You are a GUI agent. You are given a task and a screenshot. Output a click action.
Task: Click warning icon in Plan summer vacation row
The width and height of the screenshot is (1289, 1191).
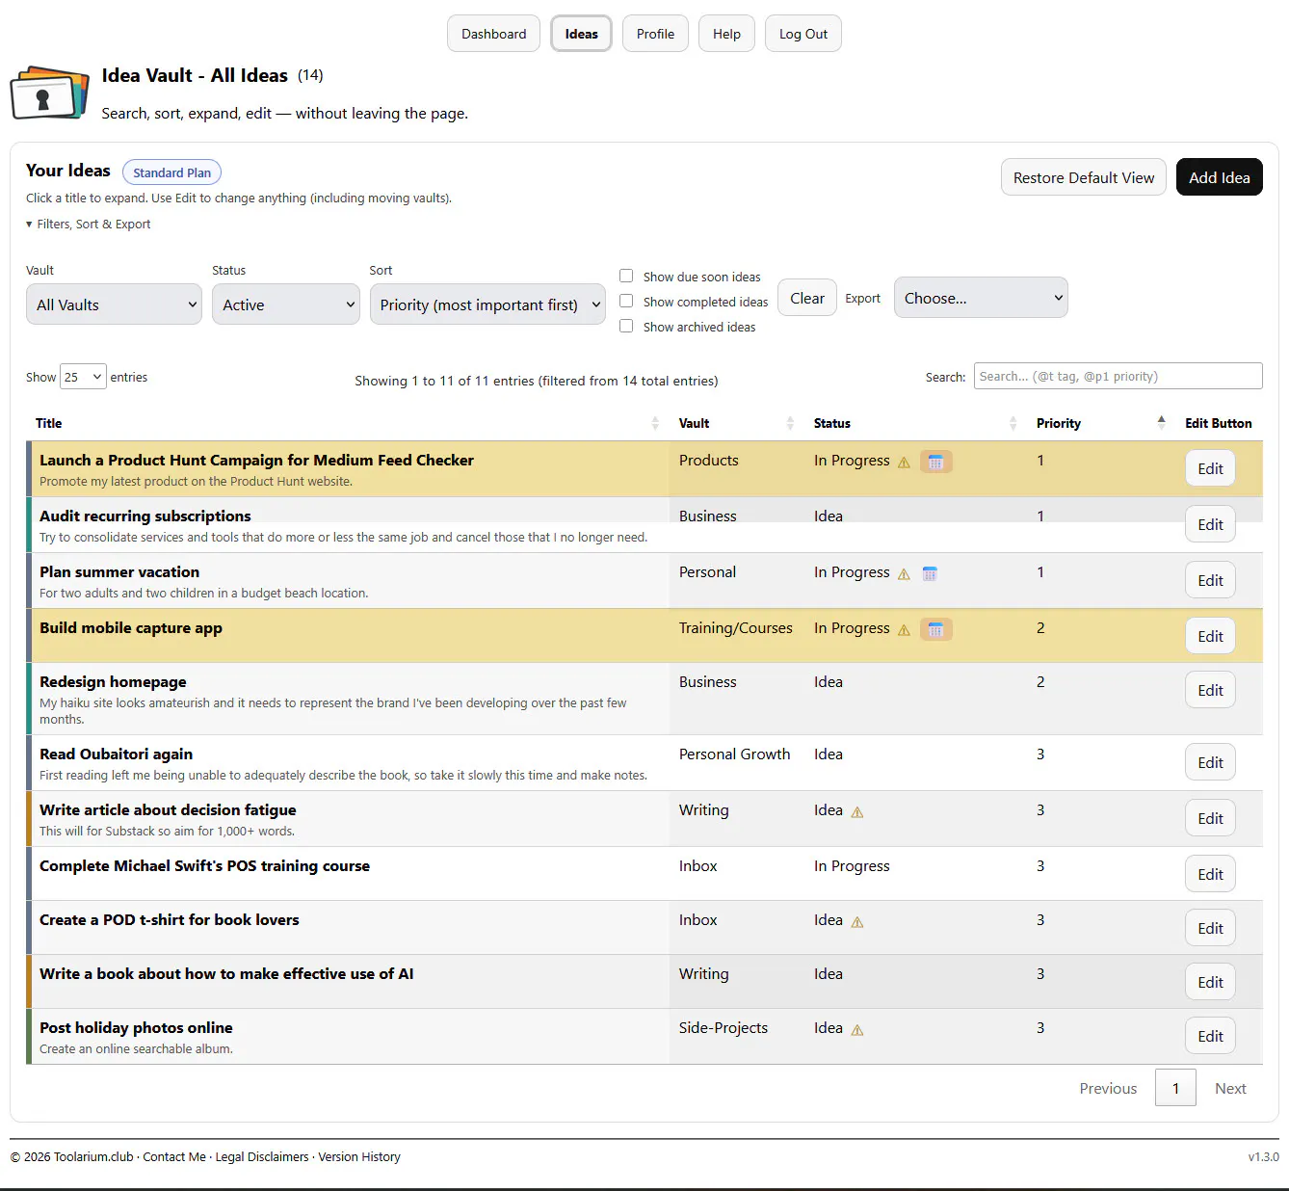(904, 574)
